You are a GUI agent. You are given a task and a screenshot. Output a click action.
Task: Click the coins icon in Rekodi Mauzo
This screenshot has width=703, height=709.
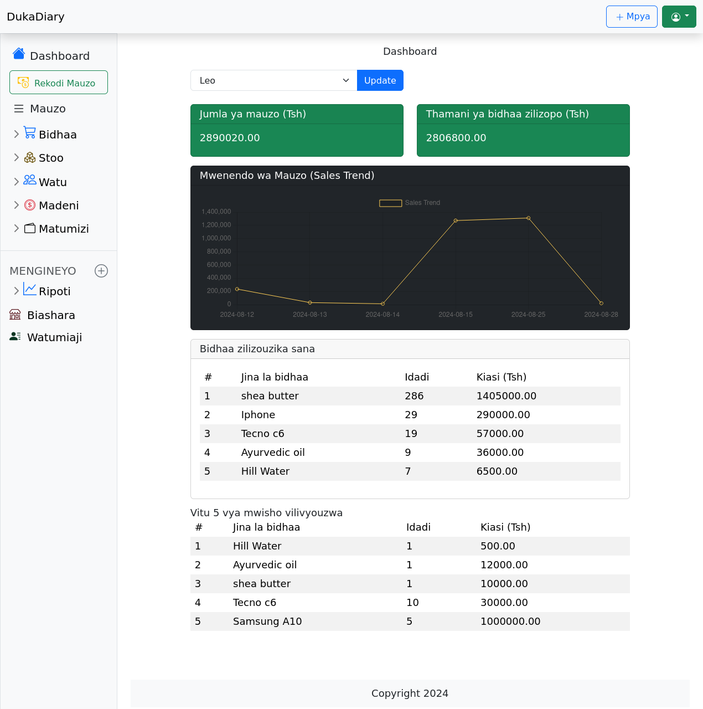pos(23,83)
